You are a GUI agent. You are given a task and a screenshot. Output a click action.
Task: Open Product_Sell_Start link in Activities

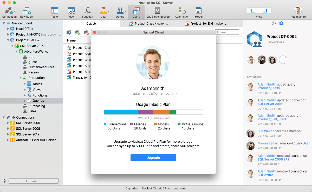[272, 119]
